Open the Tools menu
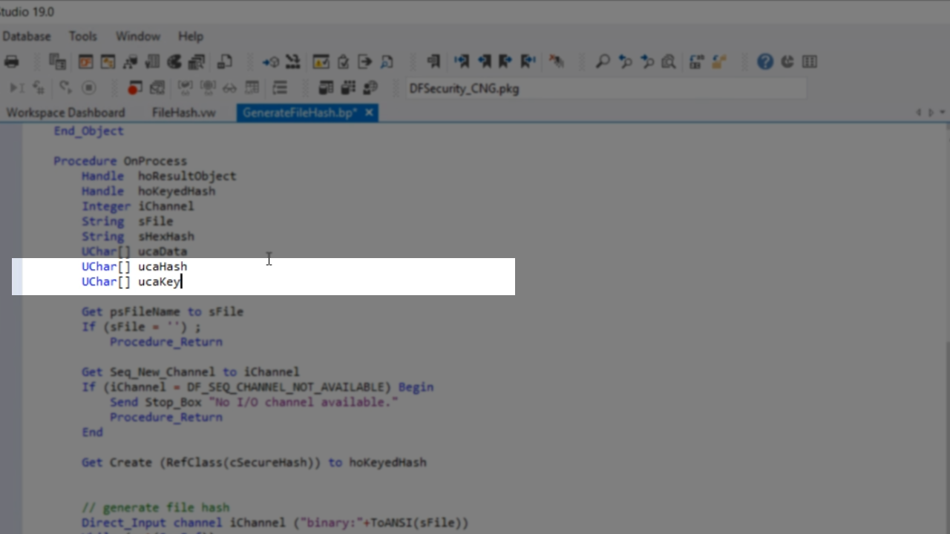The image size is (950, 534). pos(82,36)
